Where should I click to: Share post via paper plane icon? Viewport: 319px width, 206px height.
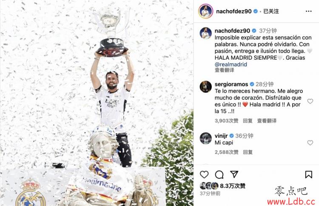pyautogui.click(x=234, y=174)
